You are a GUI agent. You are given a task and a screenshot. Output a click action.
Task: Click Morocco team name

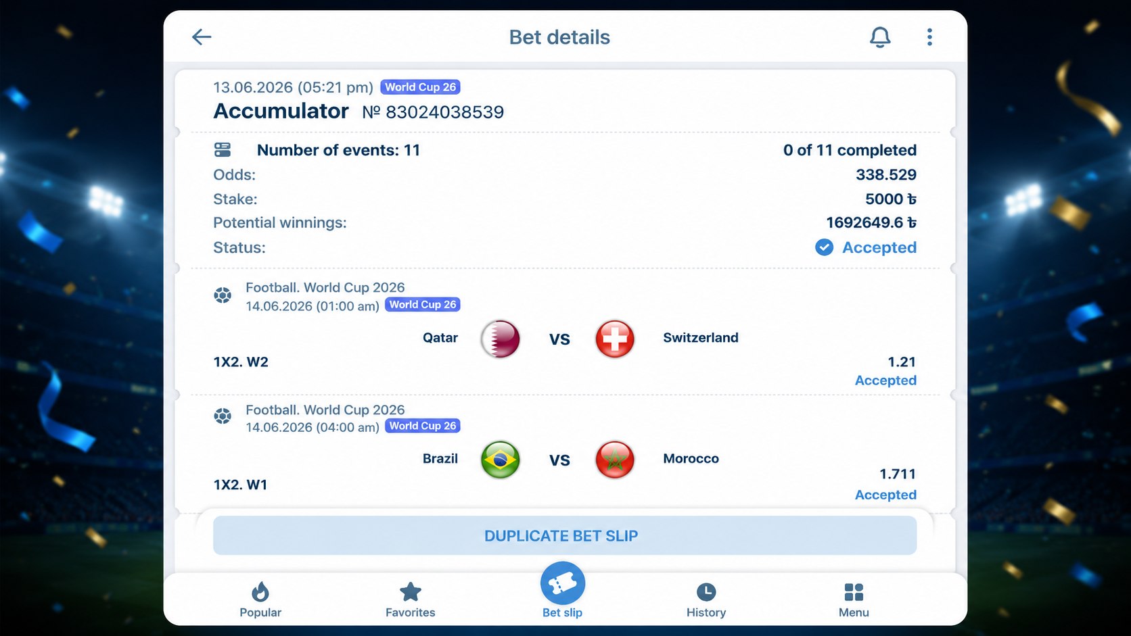[x=691, y=459]
